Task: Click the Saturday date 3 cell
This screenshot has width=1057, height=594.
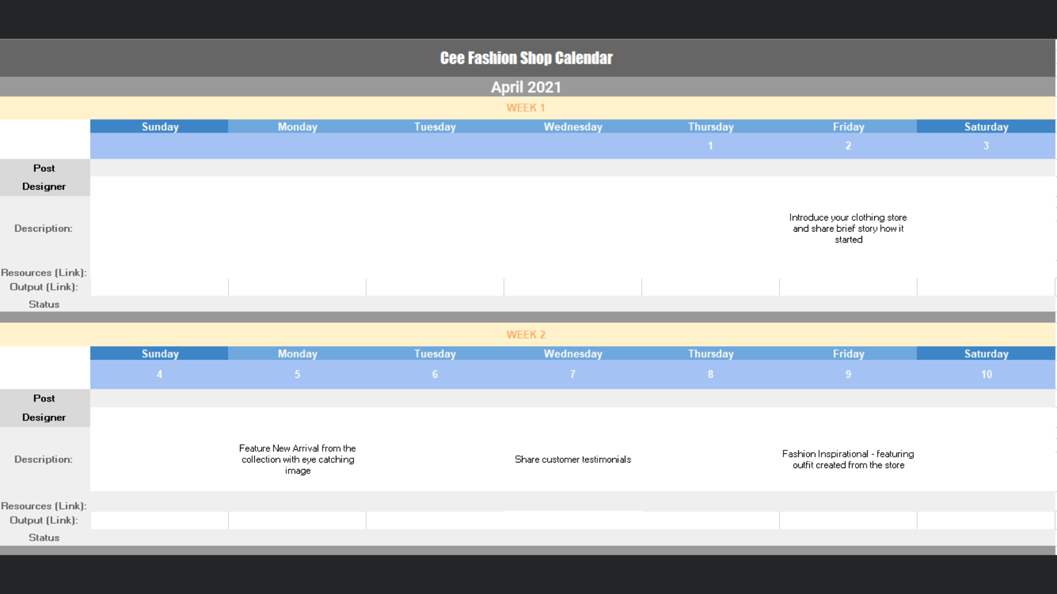Action: click(x=986, y=146)
